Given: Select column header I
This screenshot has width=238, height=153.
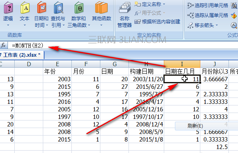Looking at the screenshot, I should point(182,64).
